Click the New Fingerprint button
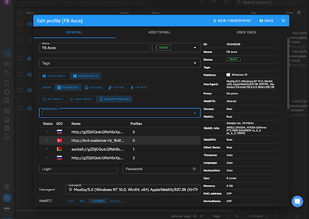The image size is (309, 219). click(x=232, y=20)
